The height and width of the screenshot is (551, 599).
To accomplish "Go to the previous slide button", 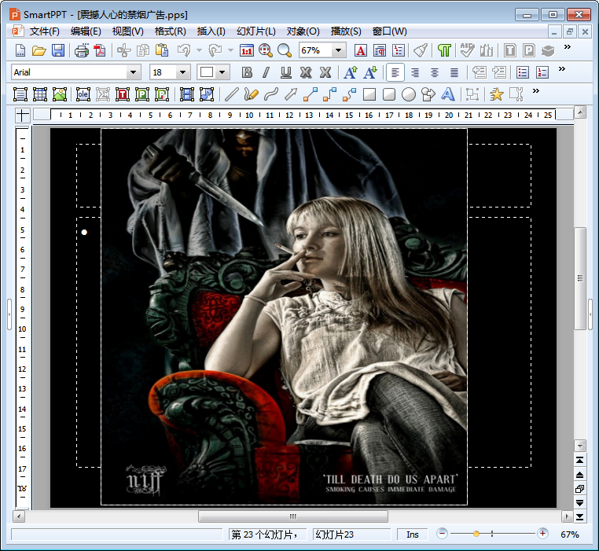I will tap(579, 475).
